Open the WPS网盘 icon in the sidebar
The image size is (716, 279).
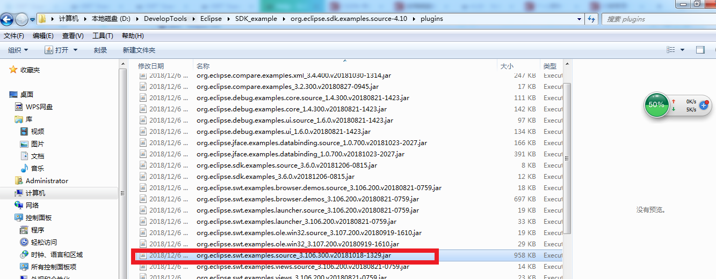pyautogui.click(x=19, y=107)
